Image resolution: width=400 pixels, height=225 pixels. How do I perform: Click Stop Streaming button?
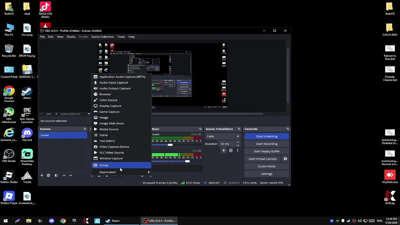click(267, 136)
